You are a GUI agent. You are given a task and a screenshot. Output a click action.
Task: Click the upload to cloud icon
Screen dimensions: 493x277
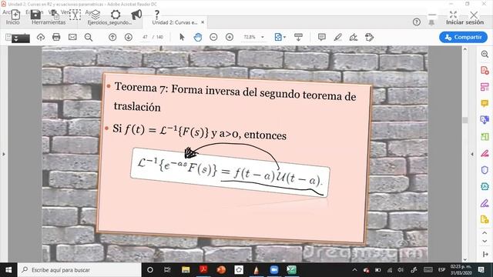(41, 37)
